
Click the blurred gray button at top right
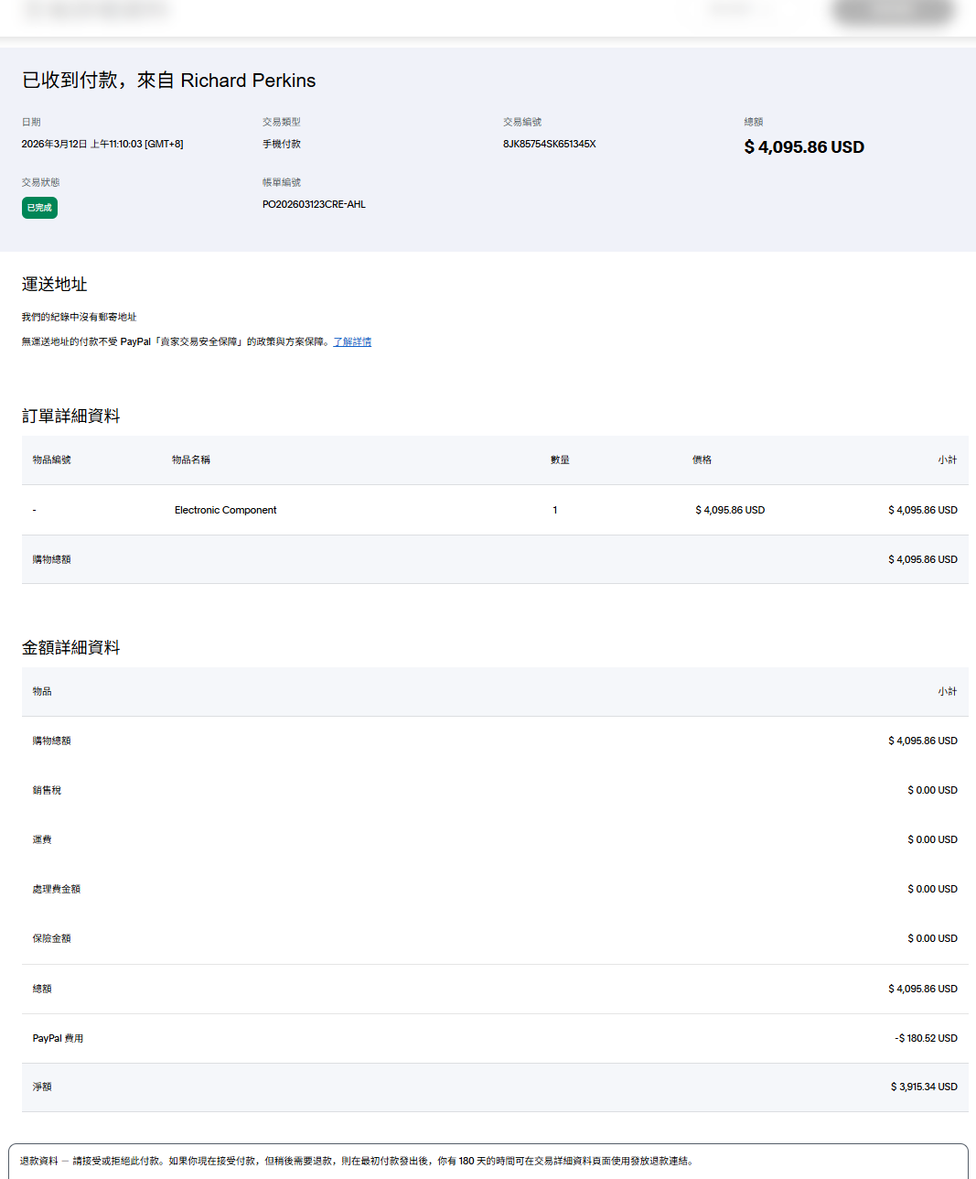(892, 11)
